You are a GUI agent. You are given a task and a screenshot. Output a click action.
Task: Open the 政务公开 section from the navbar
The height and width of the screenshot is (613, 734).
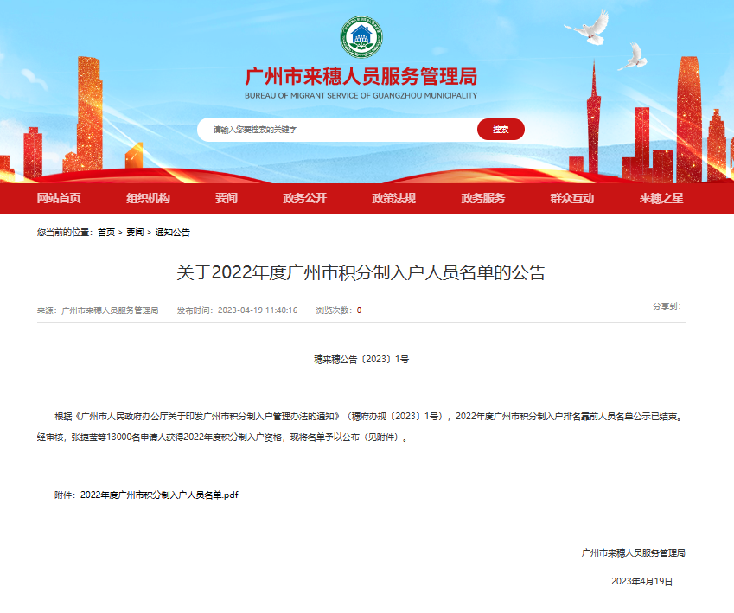pos(305,198)
